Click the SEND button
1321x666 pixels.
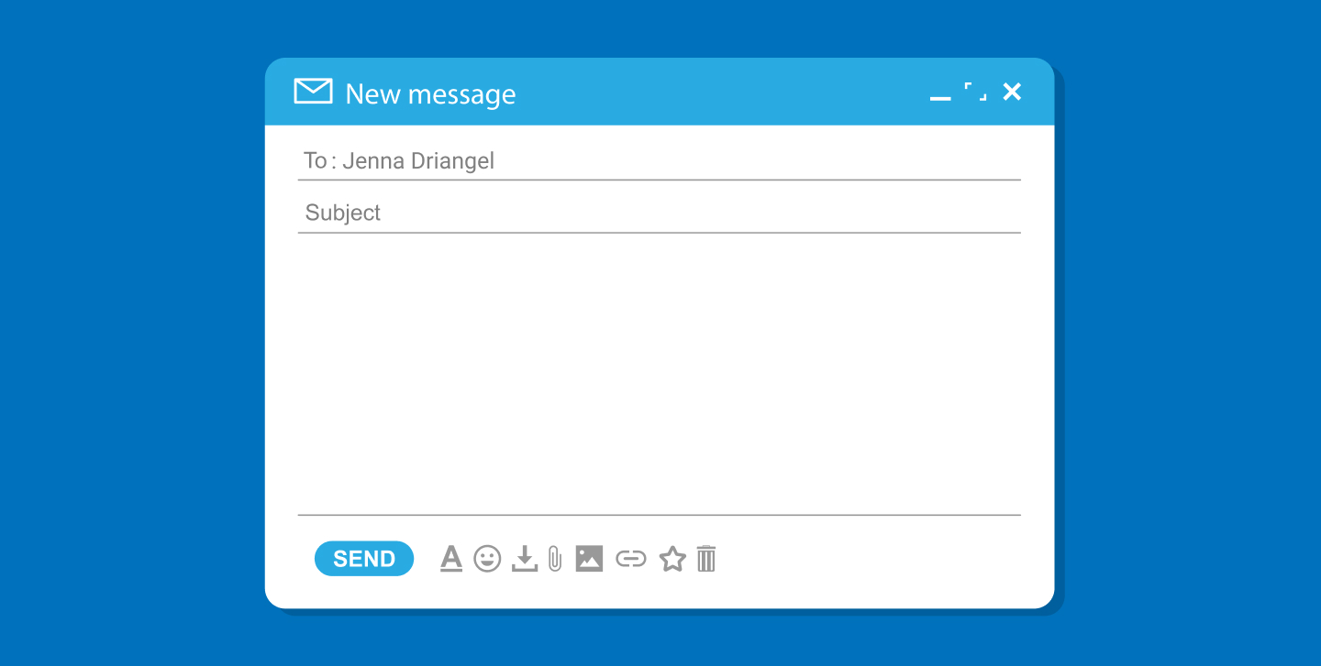(x=364, y=559)
